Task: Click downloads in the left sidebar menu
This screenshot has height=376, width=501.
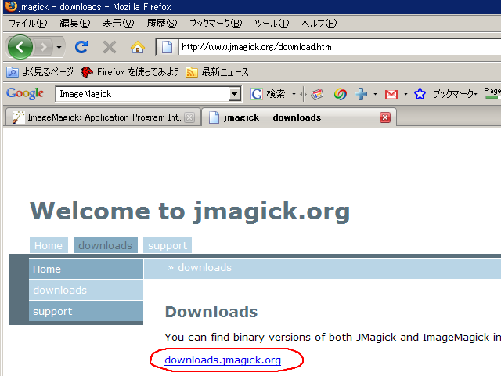Action: point(86,290)
